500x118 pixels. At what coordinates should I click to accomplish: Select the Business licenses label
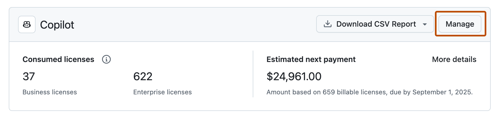tap(50, 92)
